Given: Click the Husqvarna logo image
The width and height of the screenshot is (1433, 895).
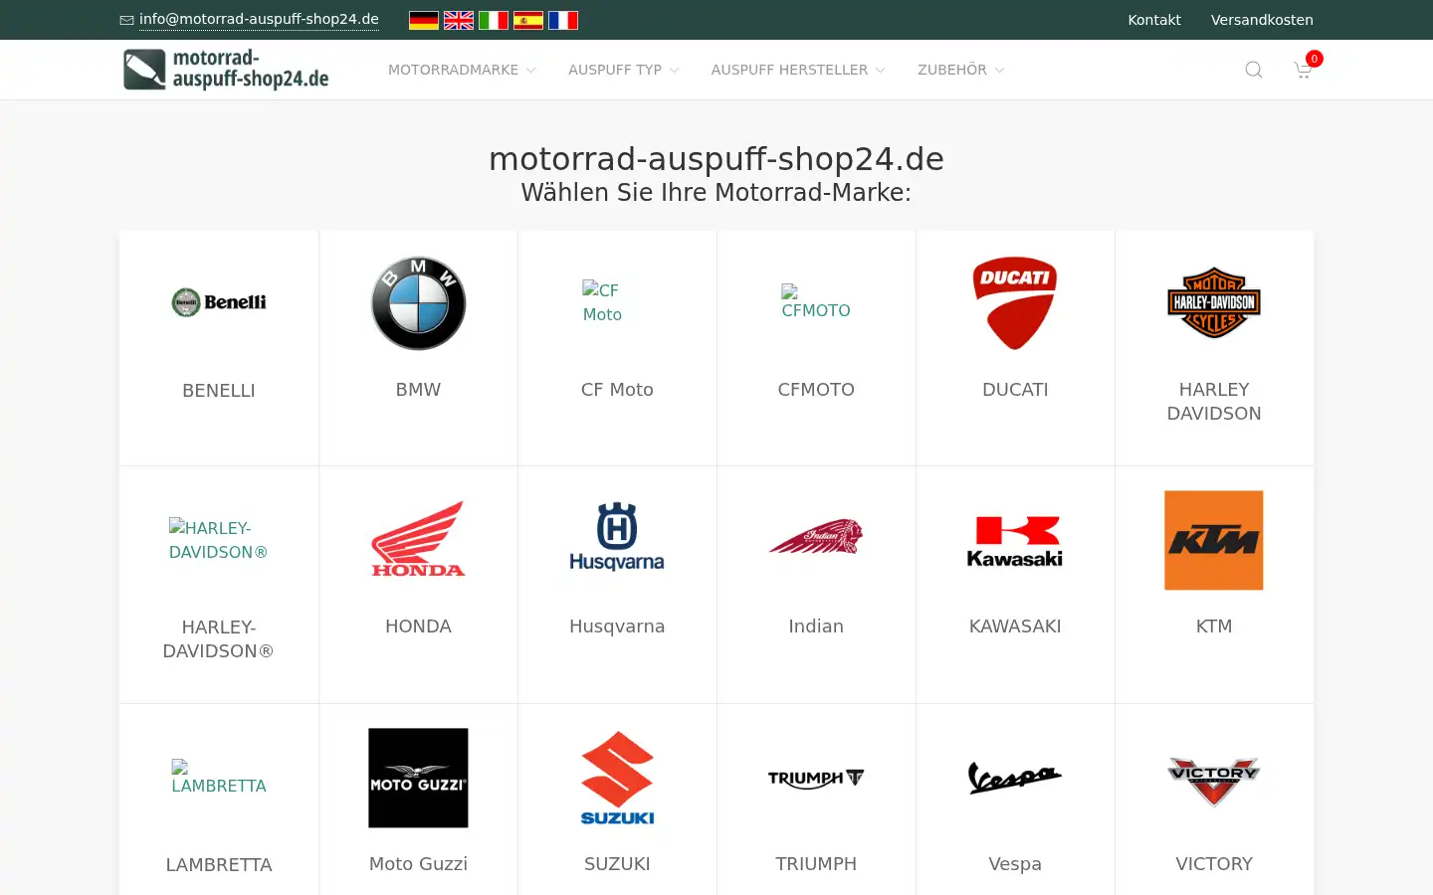Looking at the screenshot, I should pos(617,537).
